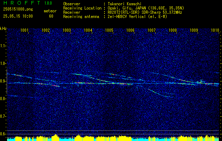Click the 1001 time marker
Viewport: 222px width, 141px height.
(24, 30)
